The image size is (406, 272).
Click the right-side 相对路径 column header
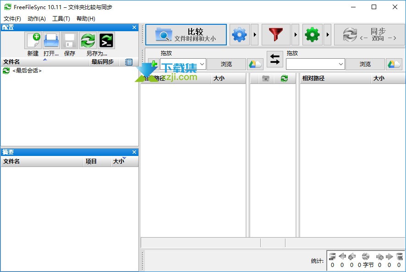point(335,78)
